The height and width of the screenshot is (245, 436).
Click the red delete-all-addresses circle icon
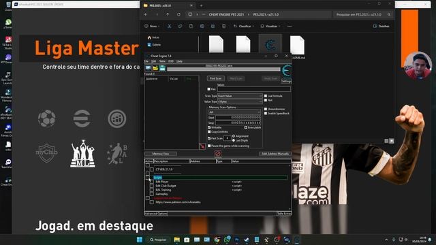click(218, 153)
